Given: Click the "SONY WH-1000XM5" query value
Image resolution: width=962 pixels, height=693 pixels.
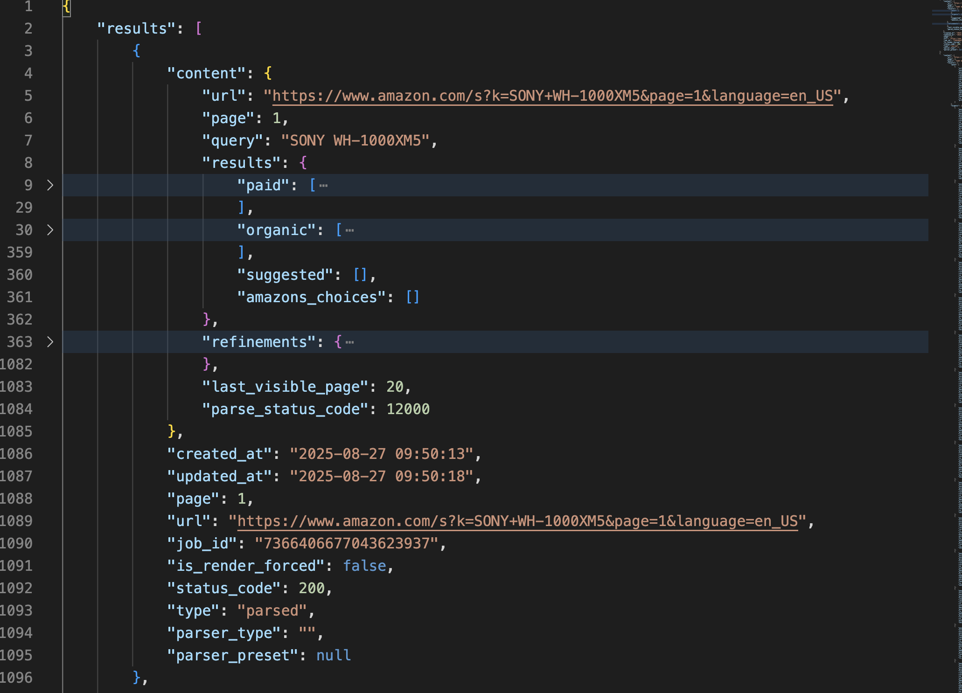Looking at the screenshot, I should point(355,140).
